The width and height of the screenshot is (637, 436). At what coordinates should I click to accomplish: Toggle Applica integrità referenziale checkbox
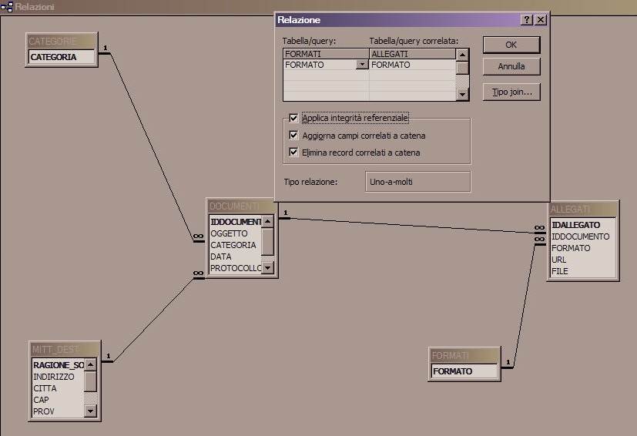(x=294, y=118)
